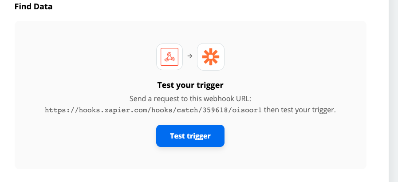Click the vertical scrollbar at the window edge
Viewport: 398px width, 182px height.
pyautogui.click(x=393, y=91)
